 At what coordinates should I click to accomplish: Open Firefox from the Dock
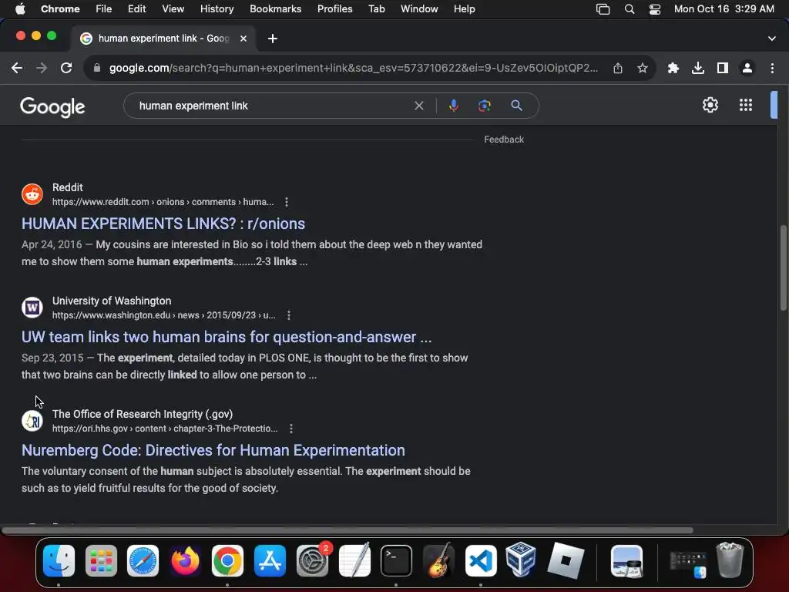185,560
